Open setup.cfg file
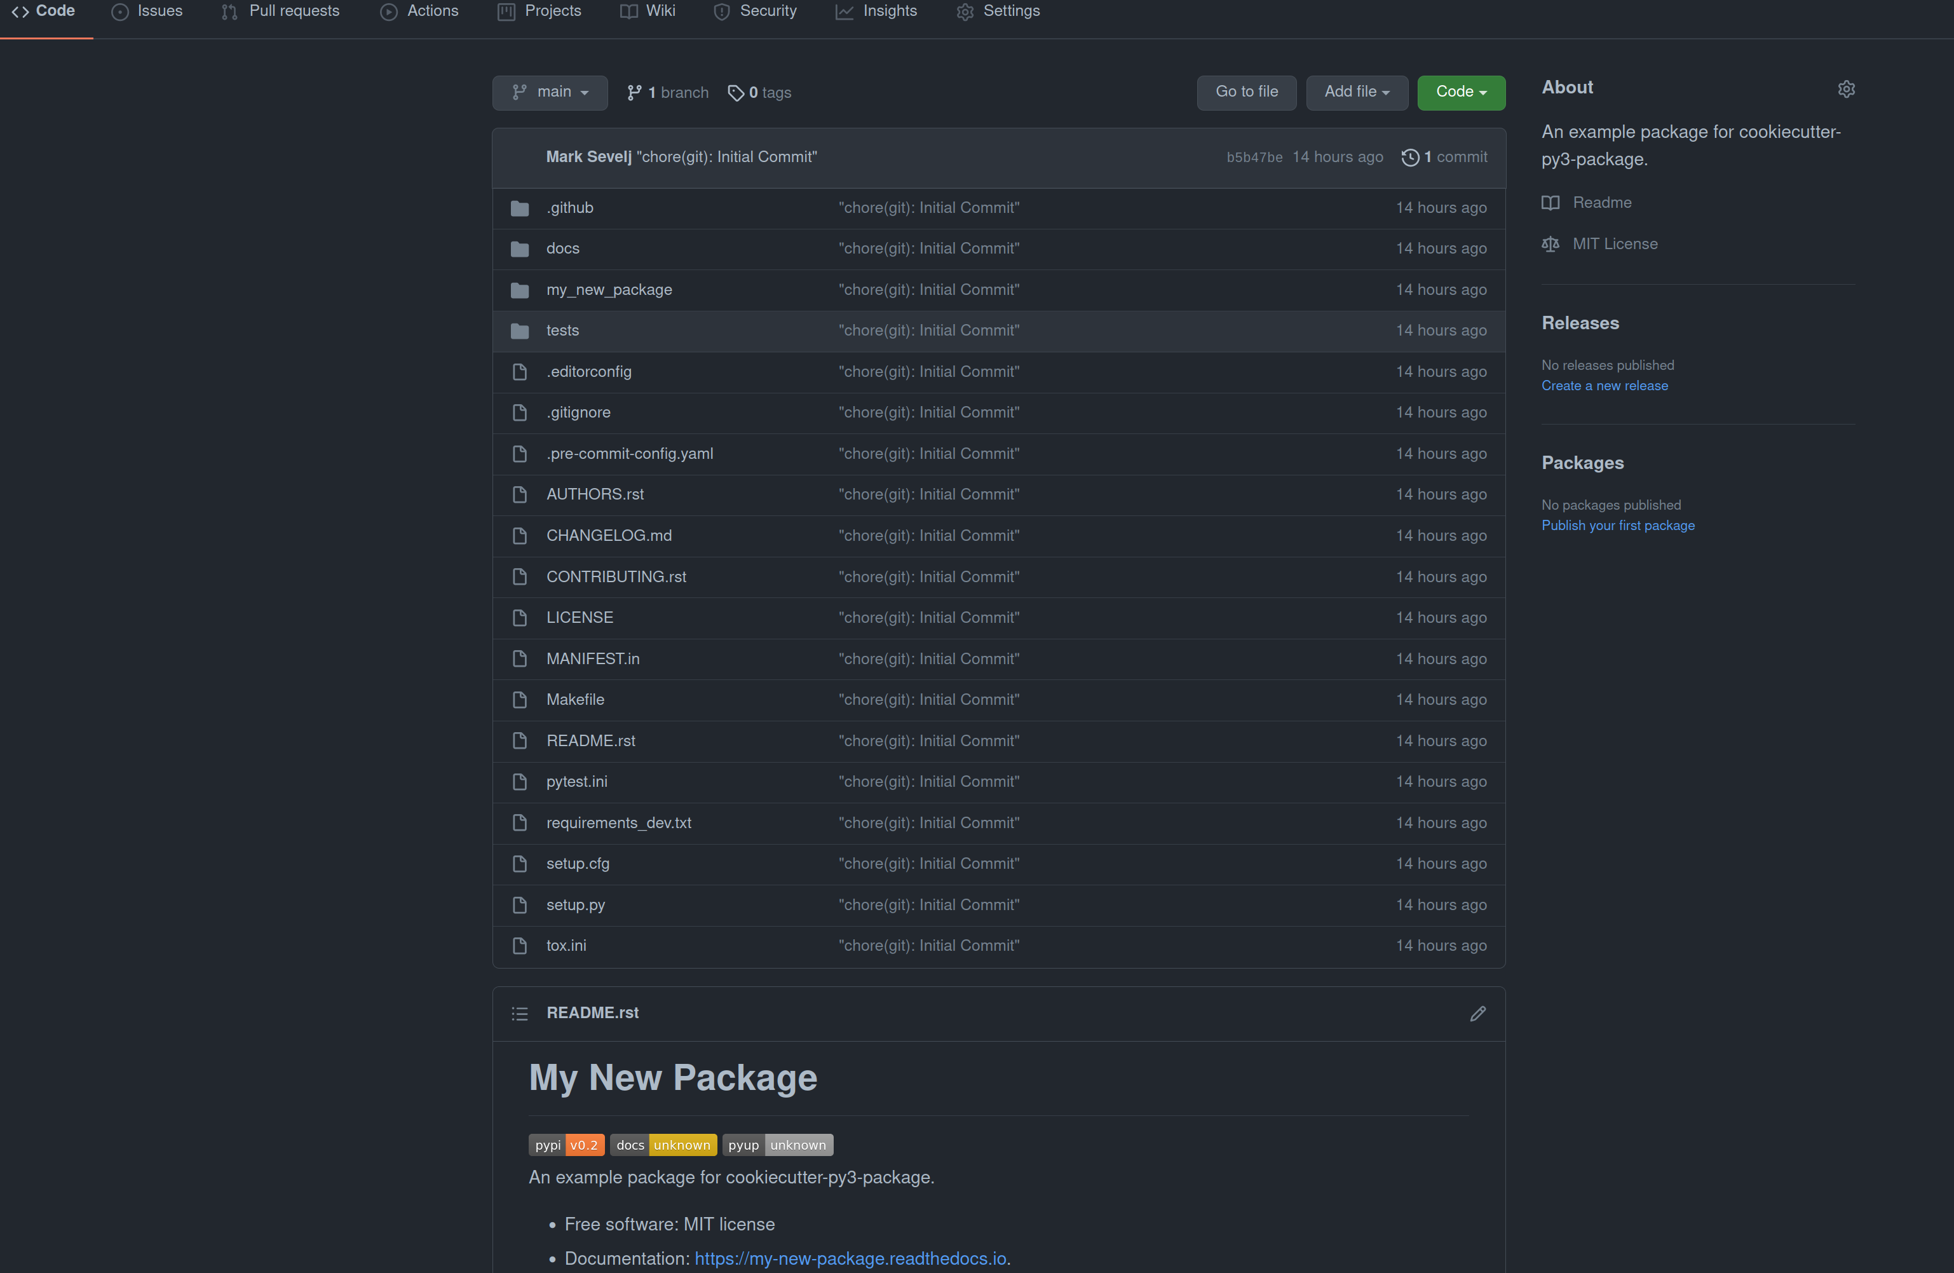 point(577,864)
